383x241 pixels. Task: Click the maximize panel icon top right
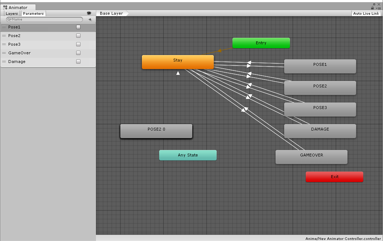[x=374, y=4]
